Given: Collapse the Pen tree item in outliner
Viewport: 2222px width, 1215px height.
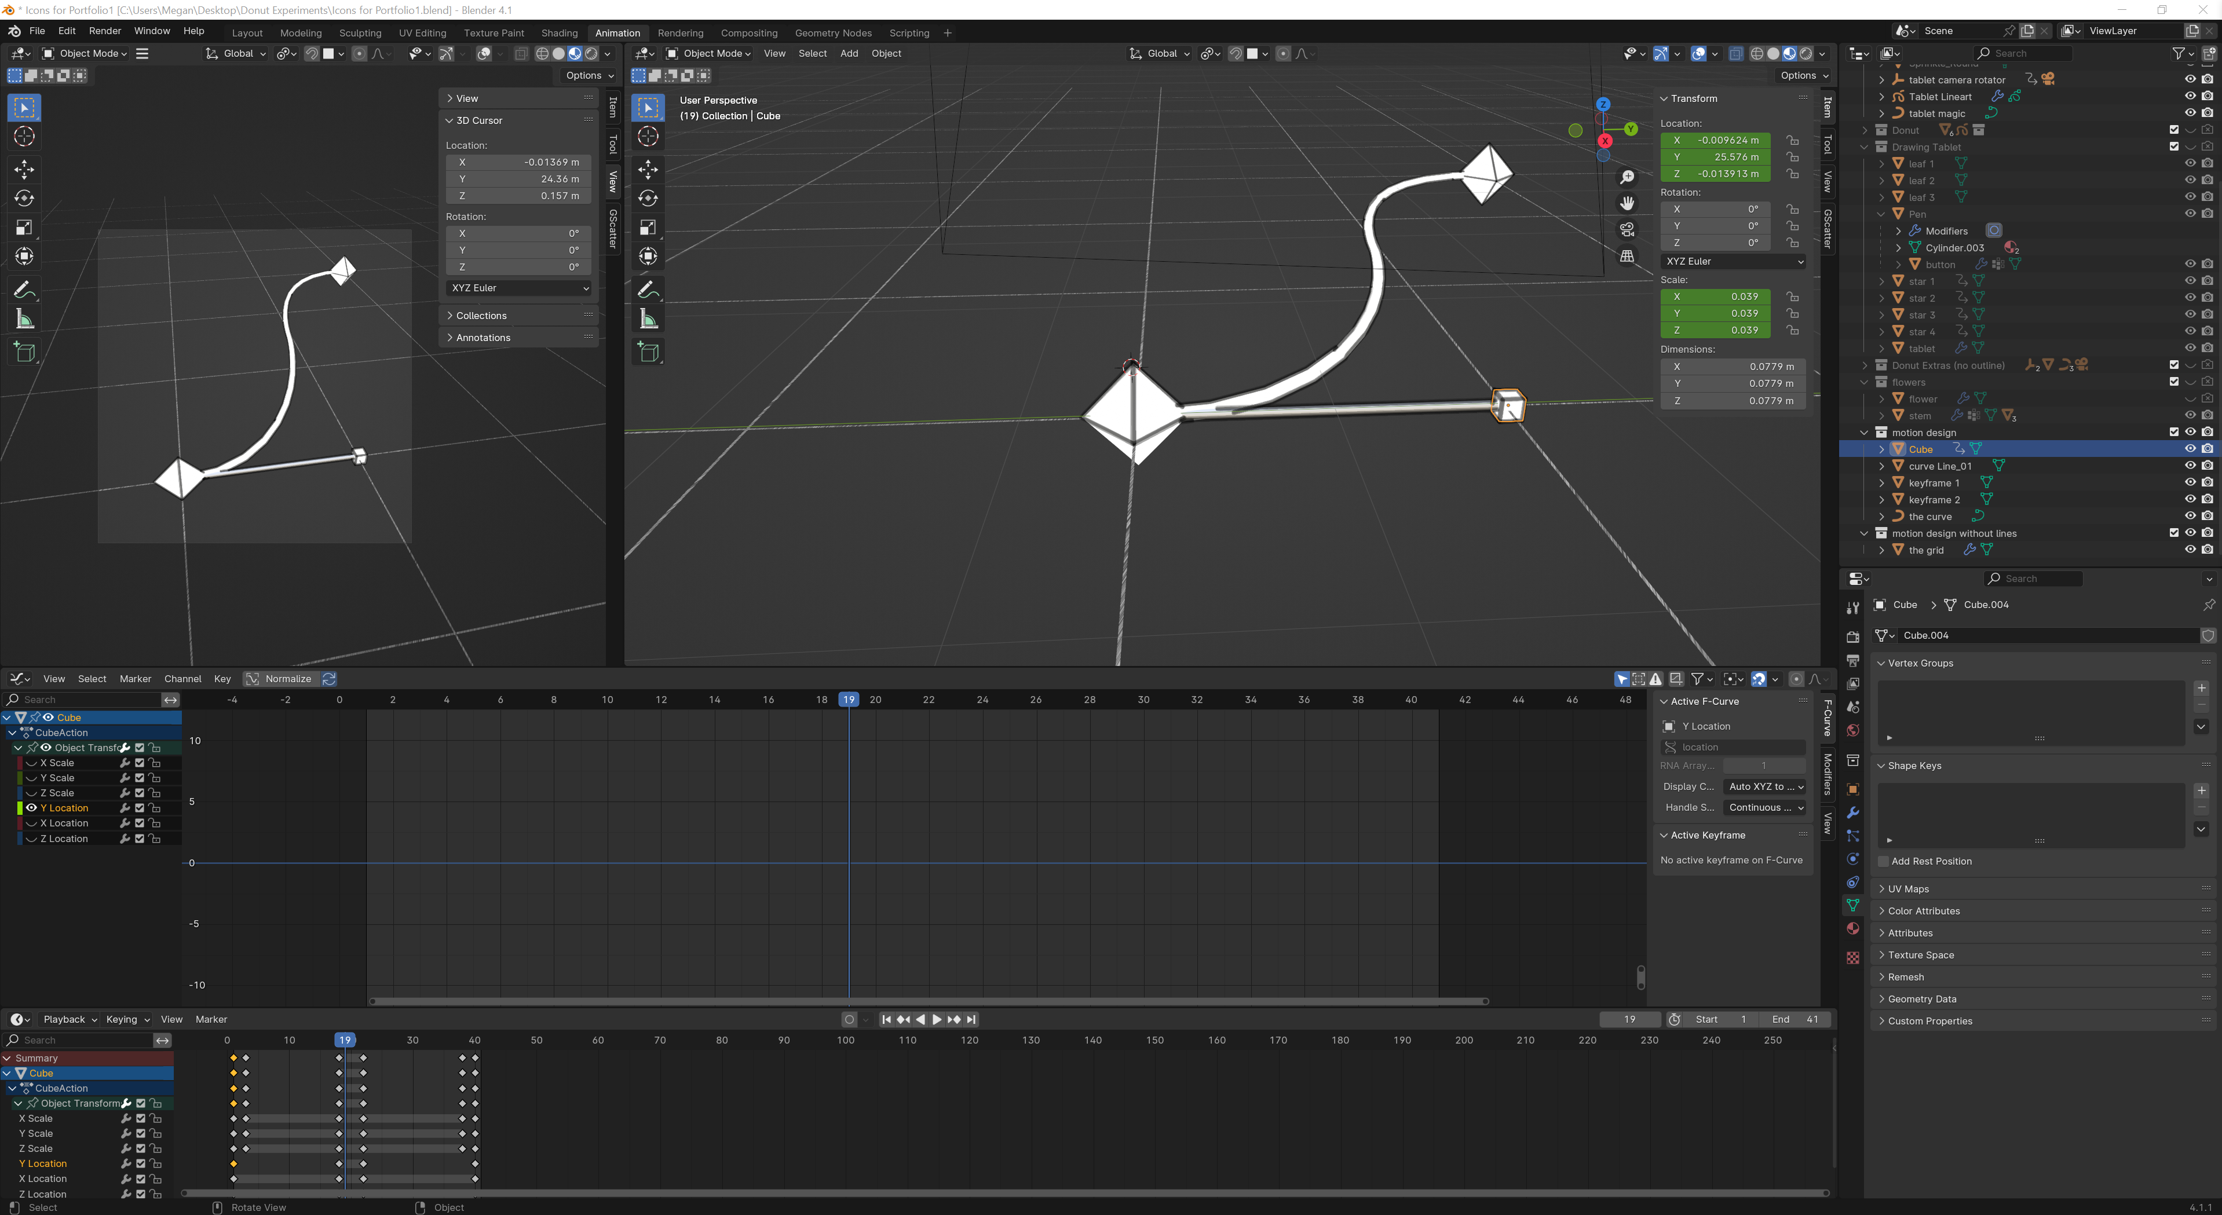Looking at the screenshot, I should click(x=1881, y=214).
